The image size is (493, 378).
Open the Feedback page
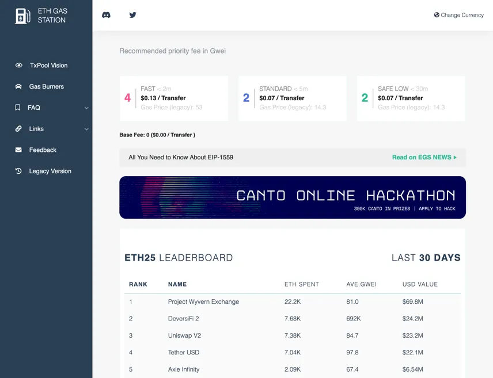tap(43, 150)
